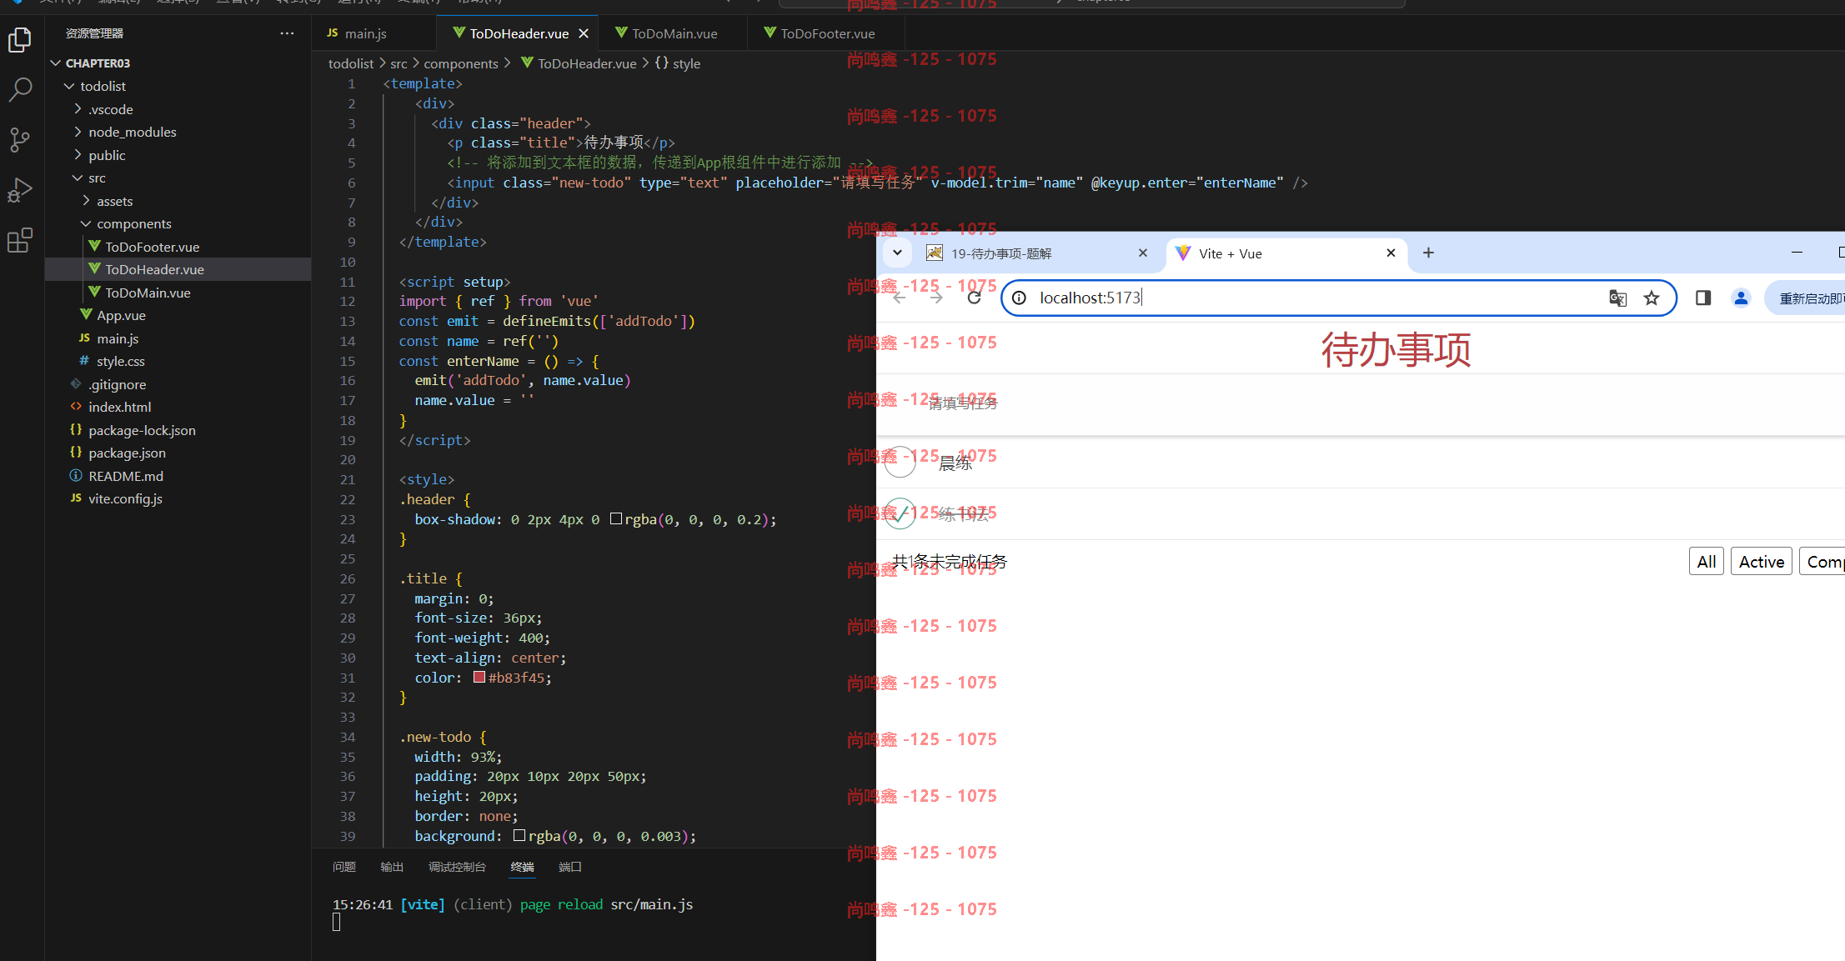Open the 输出 panel tab

(392, 867)
